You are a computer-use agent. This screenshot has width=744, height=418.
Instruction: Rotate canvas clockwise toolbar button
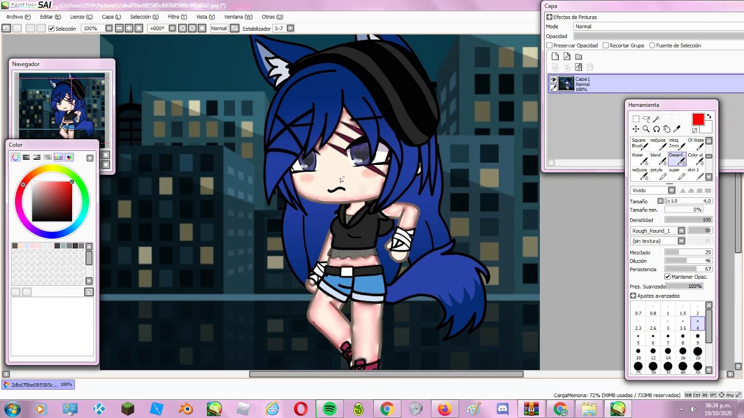[192, 28]
